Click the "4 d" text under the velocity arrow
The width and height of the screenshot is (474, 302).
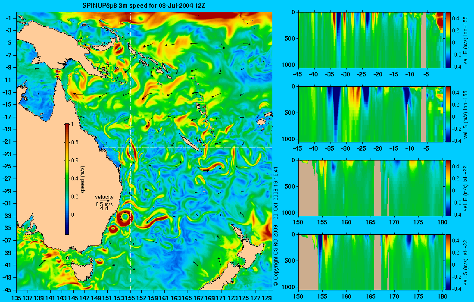[x=104, y=208]
